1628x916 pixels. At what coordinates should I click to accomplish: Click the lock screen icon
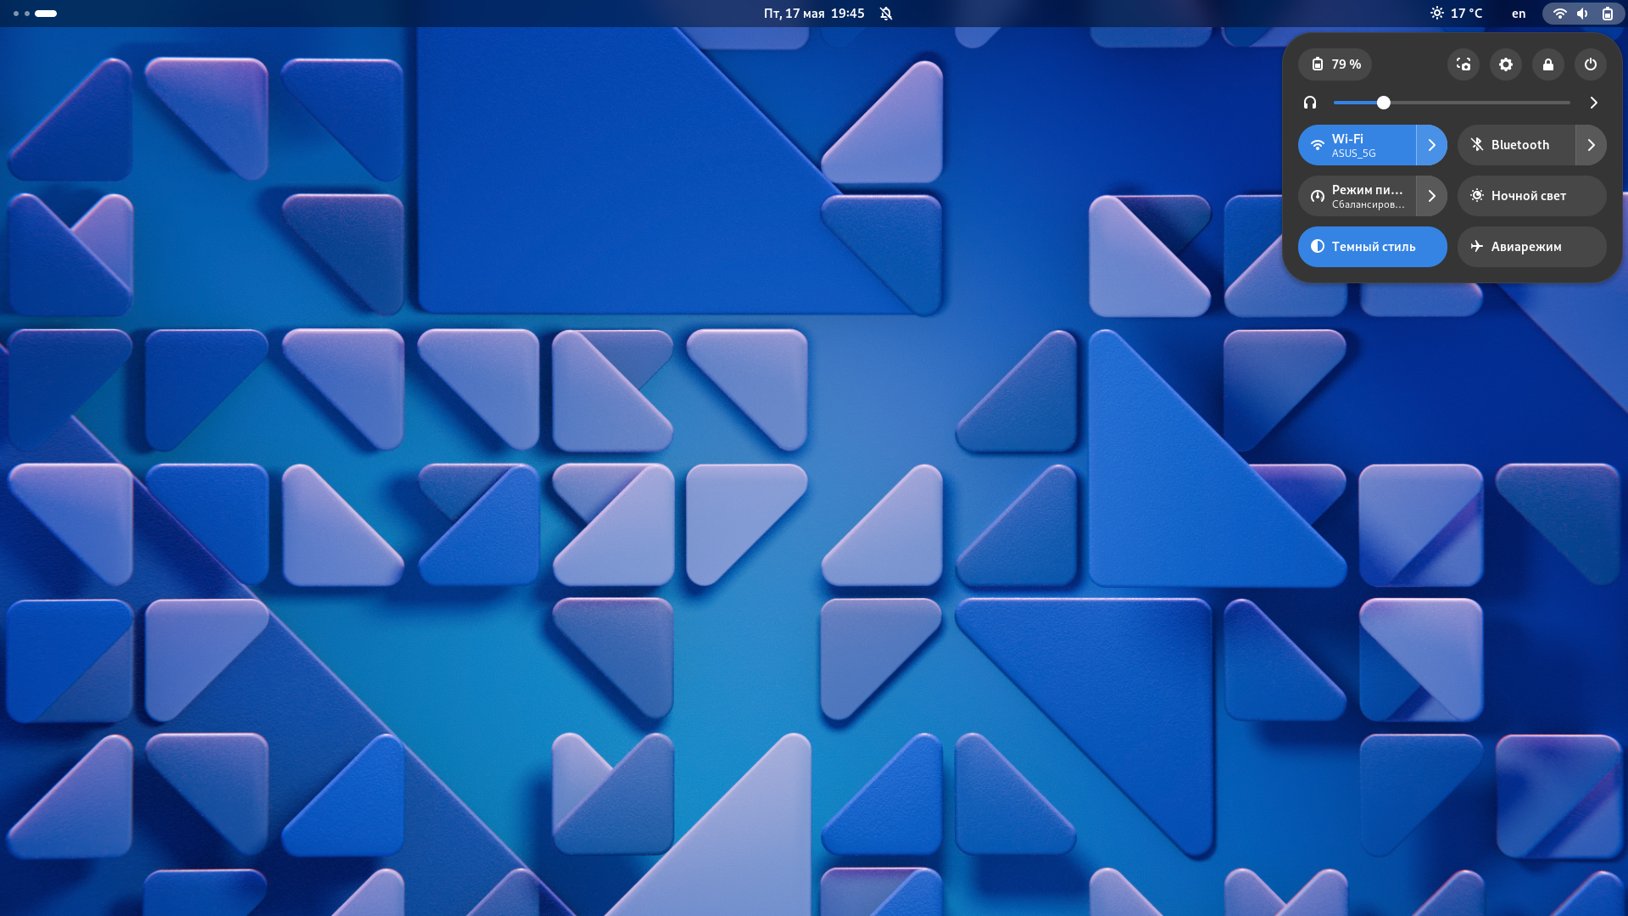[1547, 64]
